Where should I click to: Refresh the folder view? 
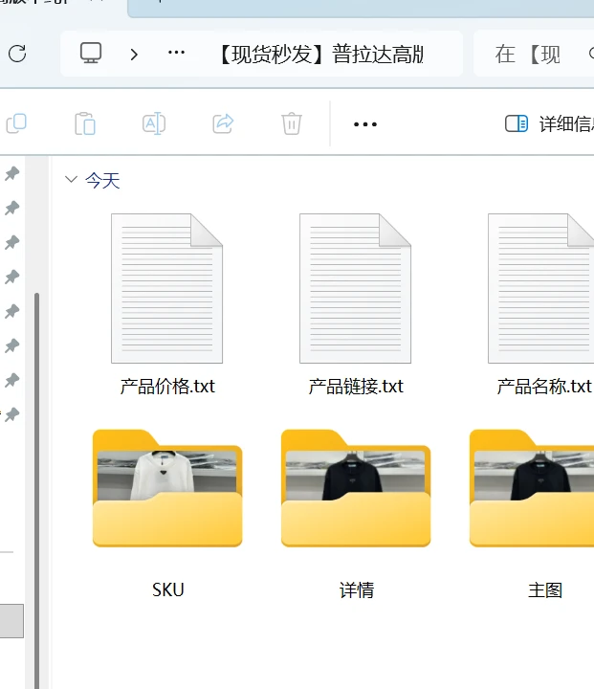coord(17,54)
